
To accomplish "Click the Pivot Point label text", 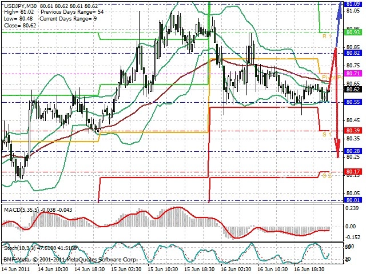I will pyautogui.click(x=332, y=78).
